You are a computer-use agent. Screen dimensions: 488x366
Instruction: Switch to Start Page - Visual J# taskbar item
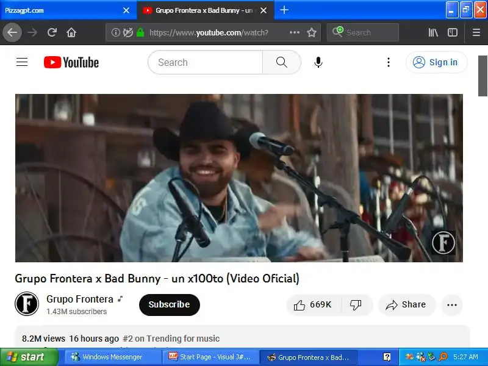(x=210, y=357)
